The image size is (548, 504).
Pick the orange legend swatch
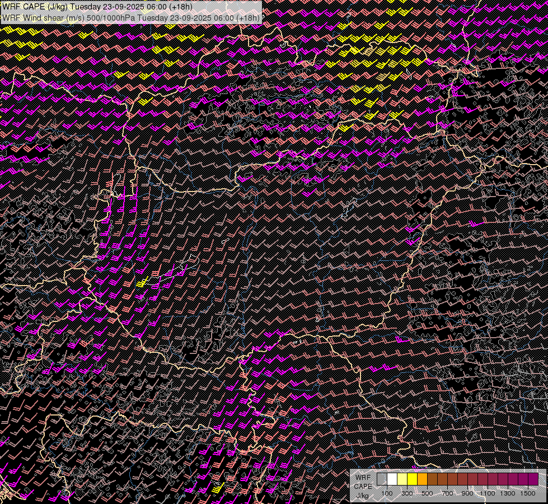[x=422, y=479]
